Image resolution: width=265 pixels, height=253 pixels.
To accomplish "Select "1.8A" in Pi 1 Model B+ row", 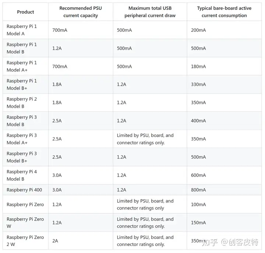I will click(x=57, y=84).
